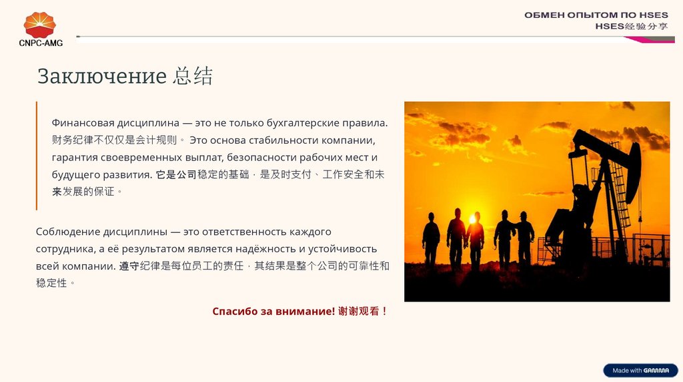Click the text '来发展的保证。'

87,192
